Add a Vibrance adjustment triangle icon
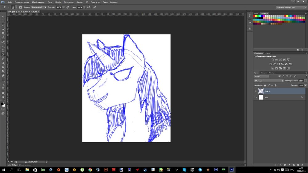 tap(288, 60)
